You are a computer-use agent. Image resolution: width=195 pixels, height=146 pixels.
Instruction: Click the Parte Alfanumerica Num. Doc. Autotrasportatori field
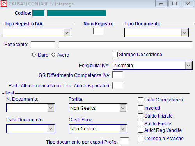(117, 85)
